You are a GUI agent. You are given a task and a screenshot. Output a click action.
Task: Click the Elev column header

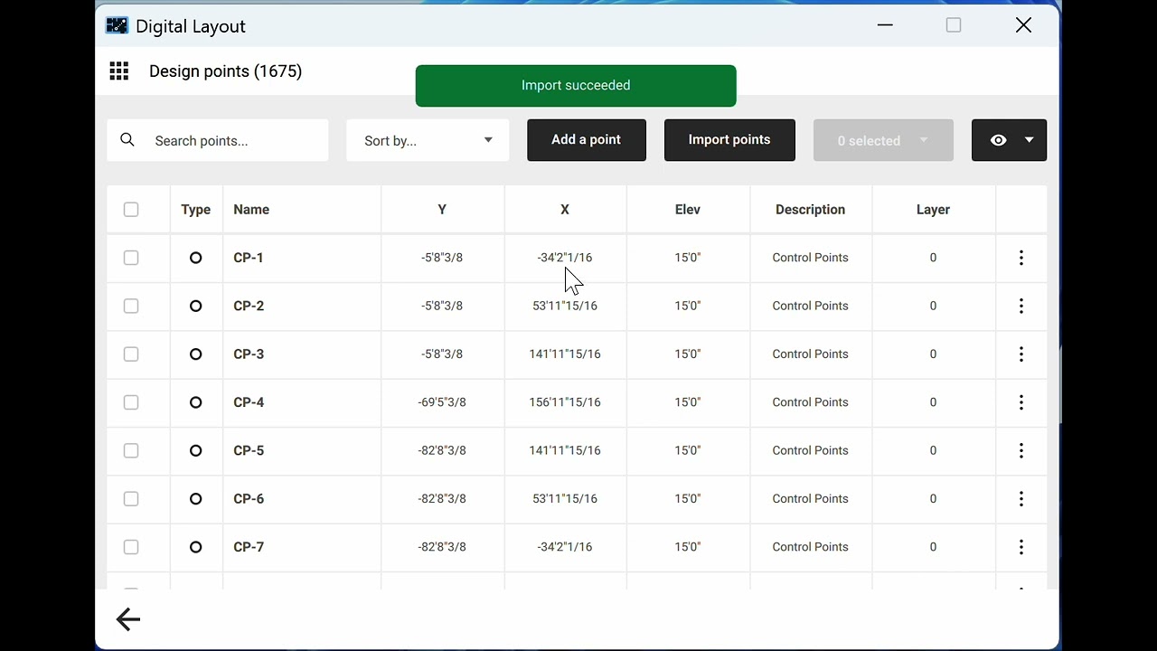pos(688,210)
